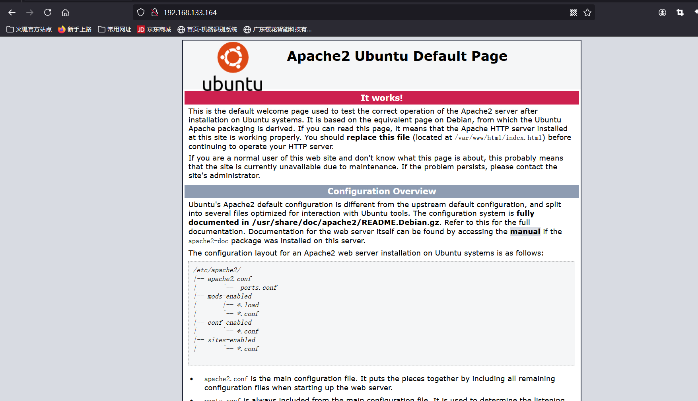Click the Ubuntu logo image

[x=233, y=66]
